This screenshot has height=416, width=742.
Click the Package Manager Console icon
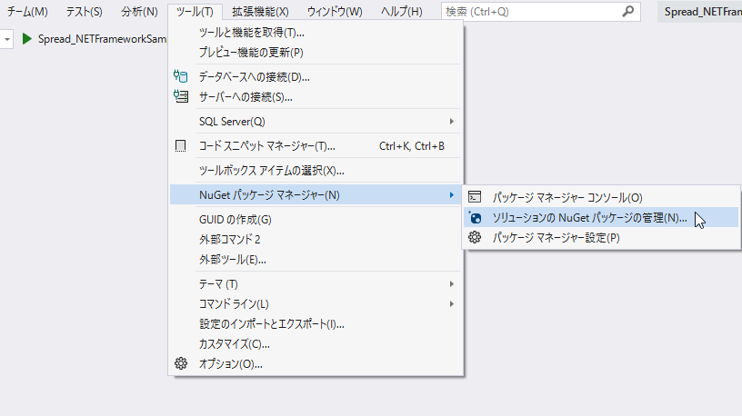coord(474,197)
